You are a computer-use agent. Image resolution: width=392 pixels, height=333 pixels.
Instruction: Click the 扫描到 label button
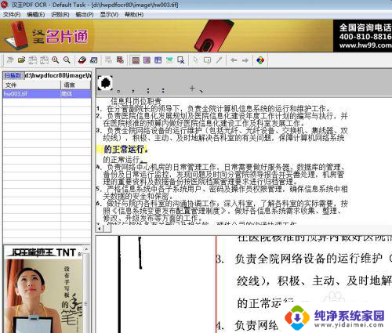[x=13, y=76]
